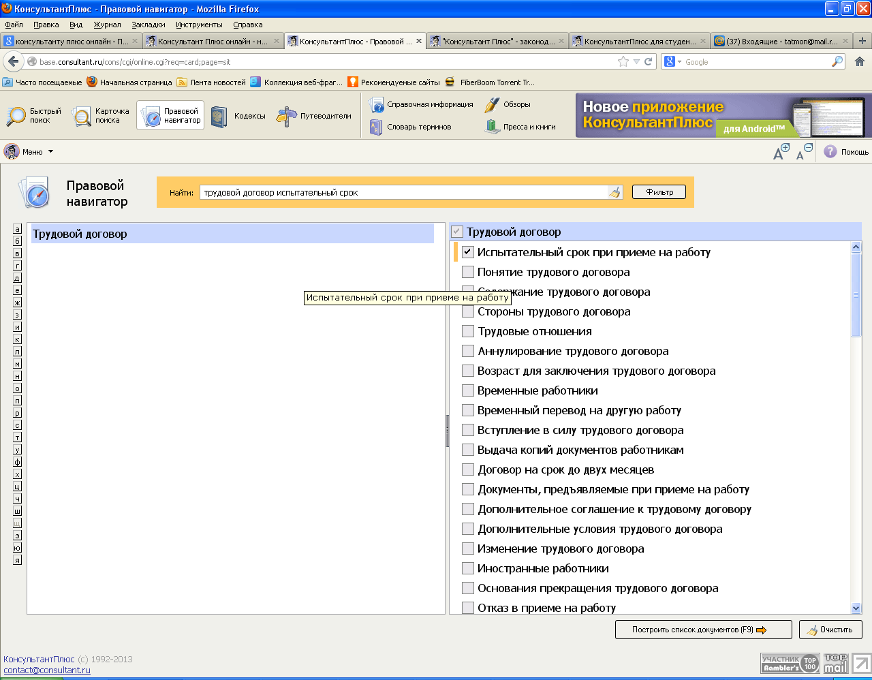
Task: Increase font size with A+ icon
Action: [x=781, y=152]
